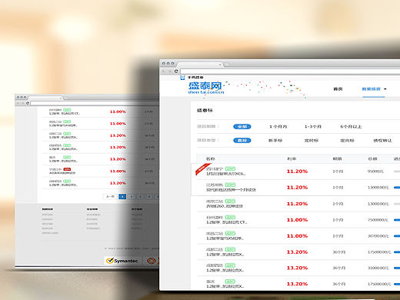Filter project type by 定向标
This screenshot has height=300, width=400.
tap(347, 141)
